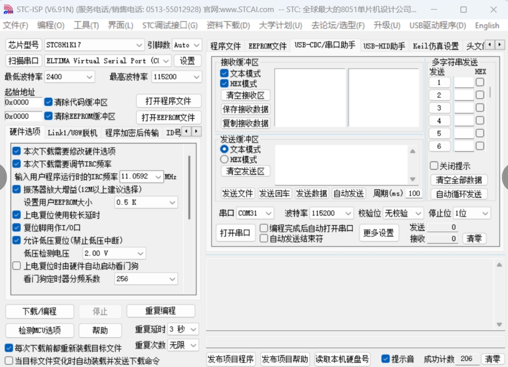Click the 清空接收区 button
The width and height of the screenshot is (508, 367).
click(245, 95)
